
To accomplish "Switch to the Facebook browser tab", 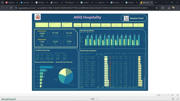I will pyautogui.click(x=11, y=2).
